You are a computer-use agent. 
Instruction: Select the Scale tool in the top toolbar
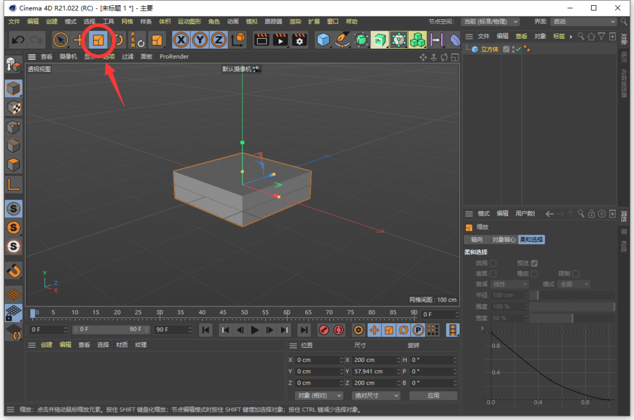(x=98, y=40)
